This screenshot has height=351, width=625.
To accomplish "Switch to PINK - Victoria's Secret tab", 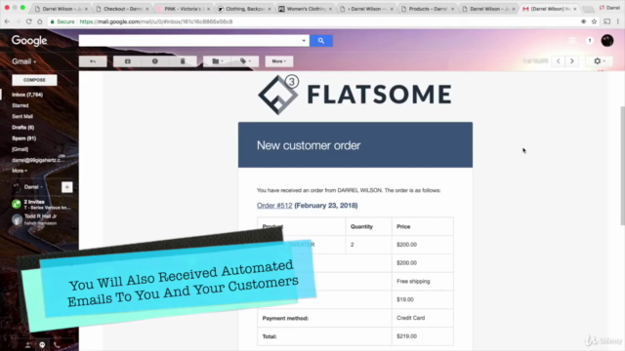I will (184, 9).
